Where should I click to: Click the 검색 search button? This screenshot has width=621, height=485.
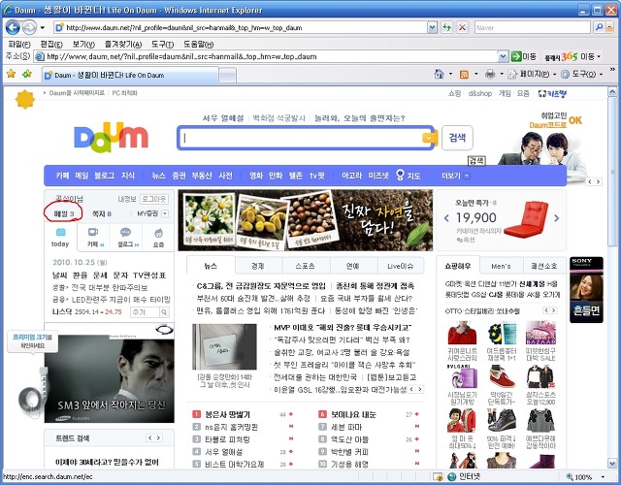(457, 138)
